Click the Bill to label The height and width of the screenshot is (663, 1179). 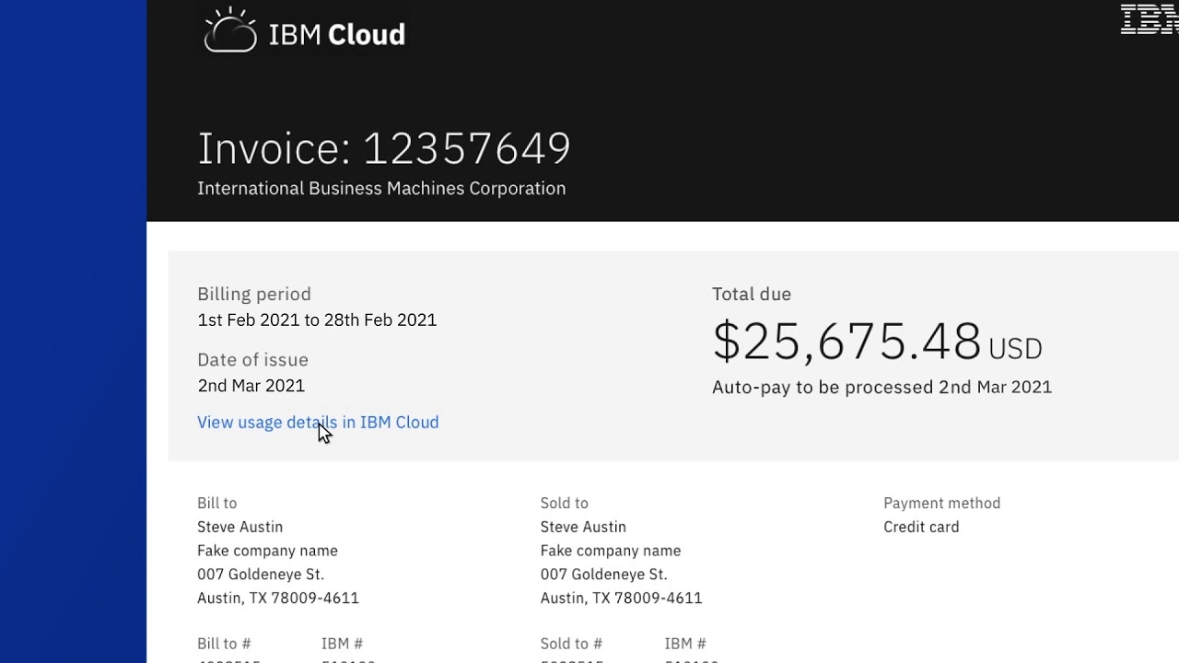(216, 503)
